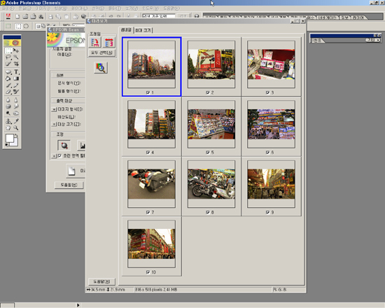
Task: Select the Paint Bucket tool
Action: (8, 78)
